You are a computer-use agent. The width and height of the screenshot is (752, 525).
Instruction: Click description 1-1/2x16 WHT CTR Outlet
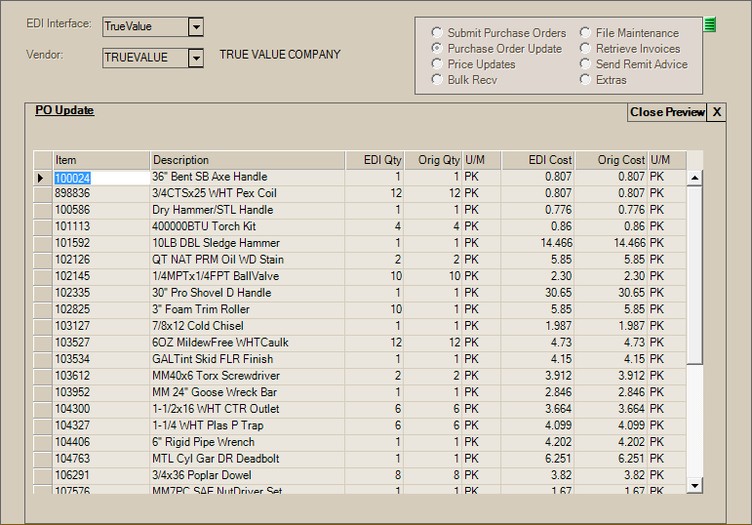[x=216, y=409]
